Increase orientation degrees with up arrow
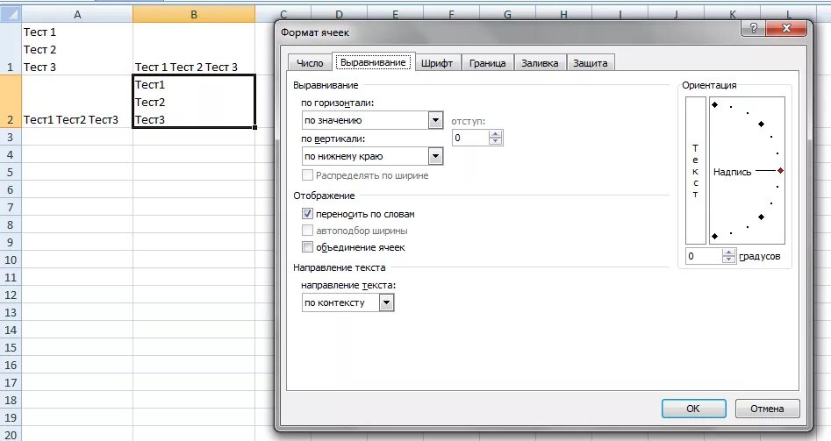Image resolution: width=831 pixels, height=441 pixels. point(729,253)
